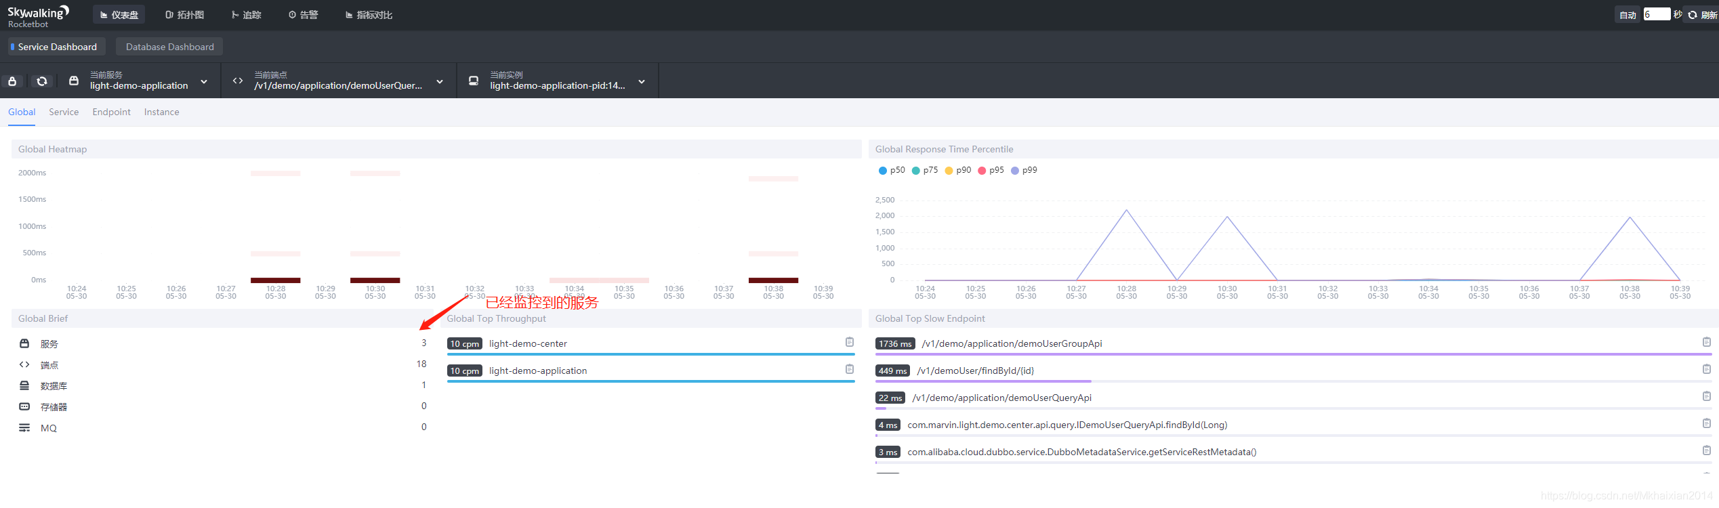Click the Global Response Time Percentile title
1719x508 pixels.
(944, 149)
